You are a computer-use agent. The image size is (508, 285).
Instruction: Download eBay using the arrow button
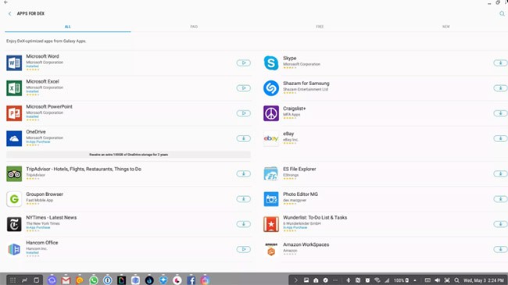click(x=500, y=138)
